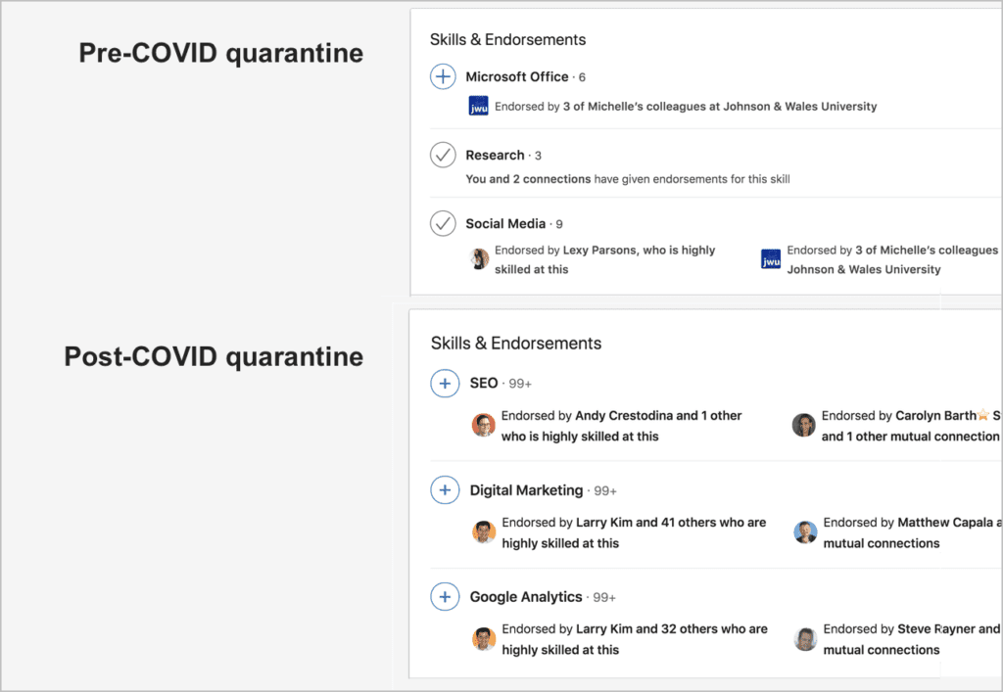1003x692 pixels.
Task: Open the Microsoft Office skill name
Action: point(517,76)
